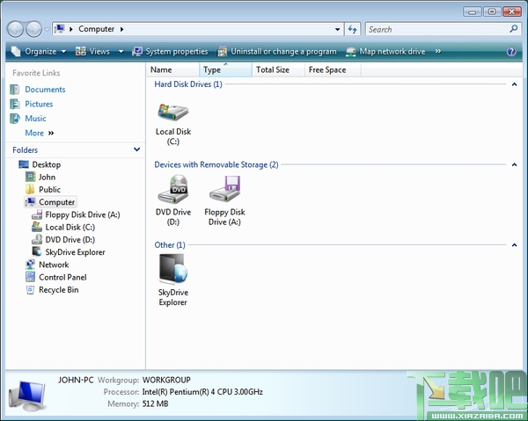Click the Hard Disk Drives (1) group header
528x421 pixels.
click(x=188, y=84)
